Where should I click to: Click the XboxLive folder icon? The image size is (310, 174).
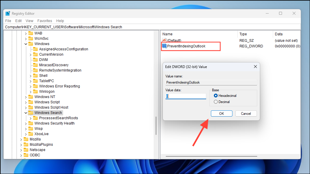point(31,134)
